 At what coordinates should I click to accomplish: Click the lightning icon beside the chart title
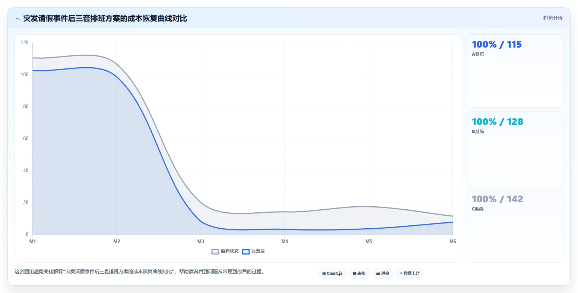coord(18,19)
